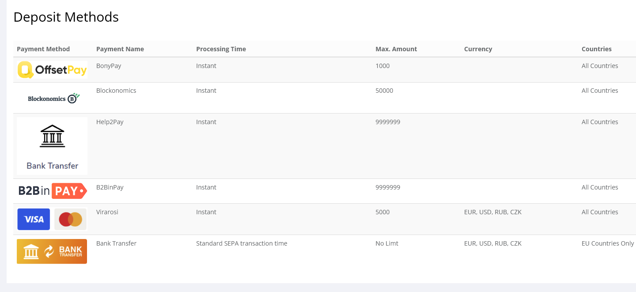The width and height of the screenshot is (636, 292).
Task: Click the Payment Method column header
Action: pyautogui.click(x=43, y=49)
